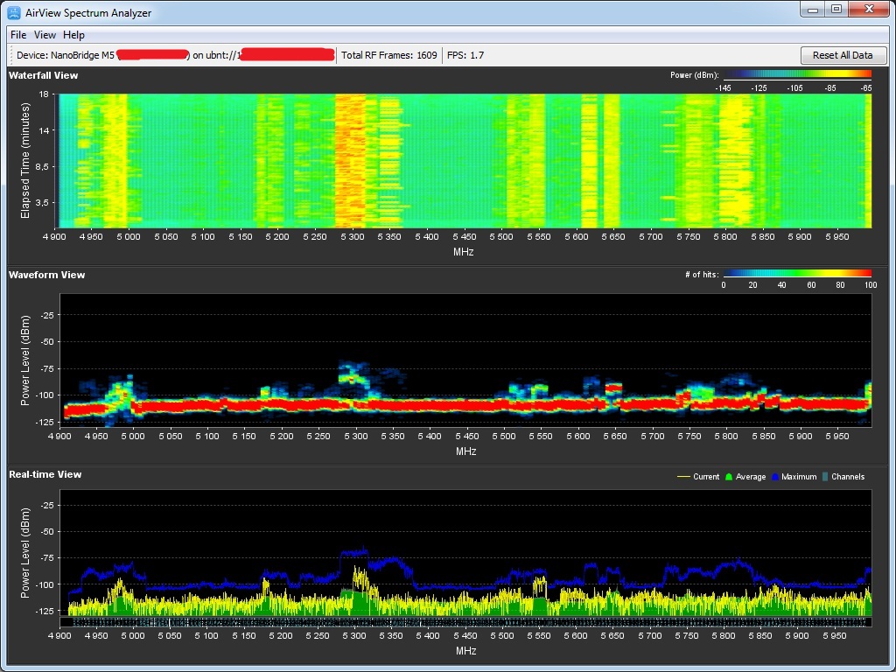Click the FPS readout in the toolbar
The width and height of the screenshot is (896, 672).
click(465, 55)
